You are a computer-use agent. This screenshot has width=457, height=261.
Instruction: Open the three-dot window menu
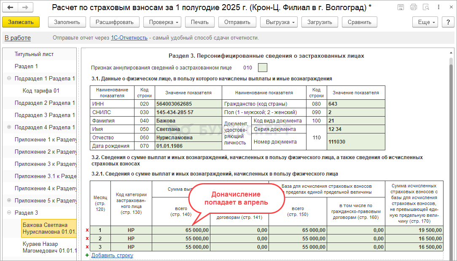(438, 7)
